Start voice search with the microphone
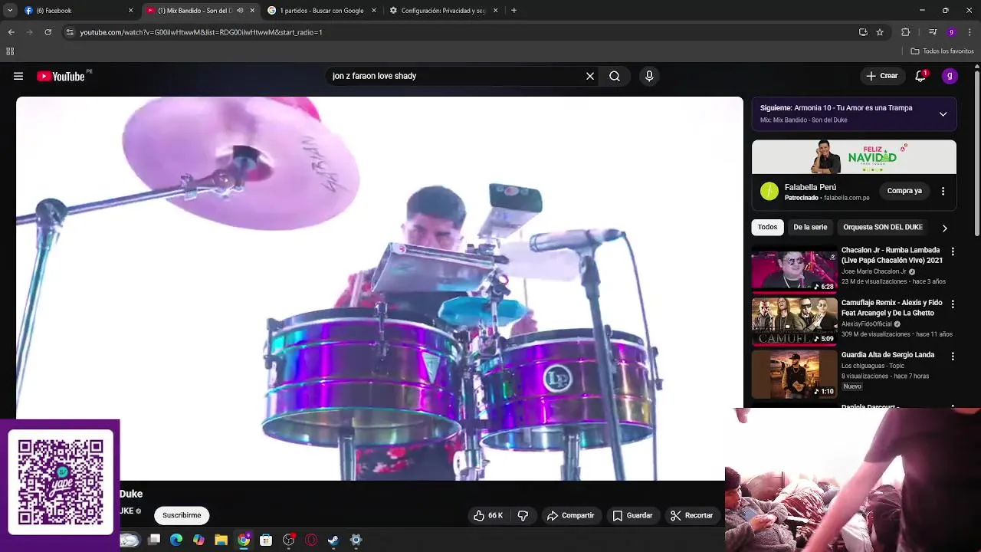The image size is (981, 552). point(649,76)
